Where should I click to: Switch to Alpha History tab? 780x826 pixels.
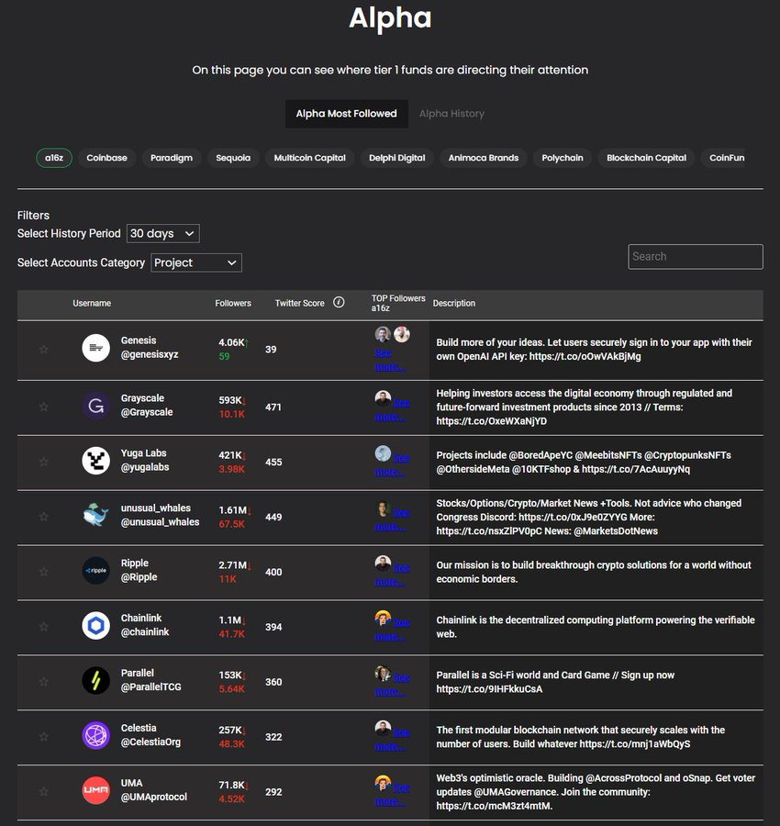click(x=451, y=114)
